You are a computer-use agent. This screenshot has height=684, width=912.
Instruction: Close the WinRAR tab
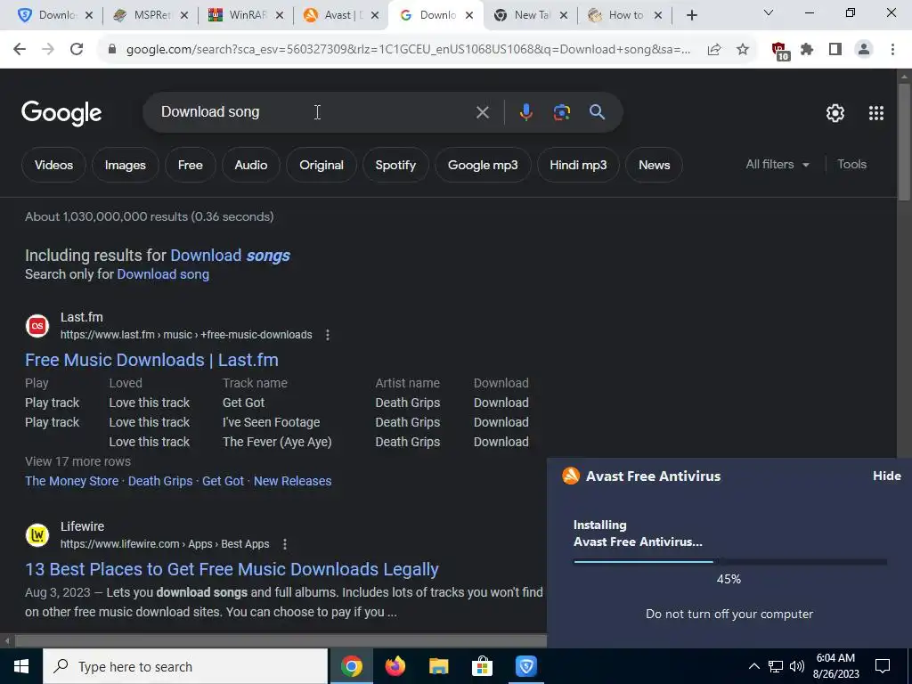pos(280,16)
